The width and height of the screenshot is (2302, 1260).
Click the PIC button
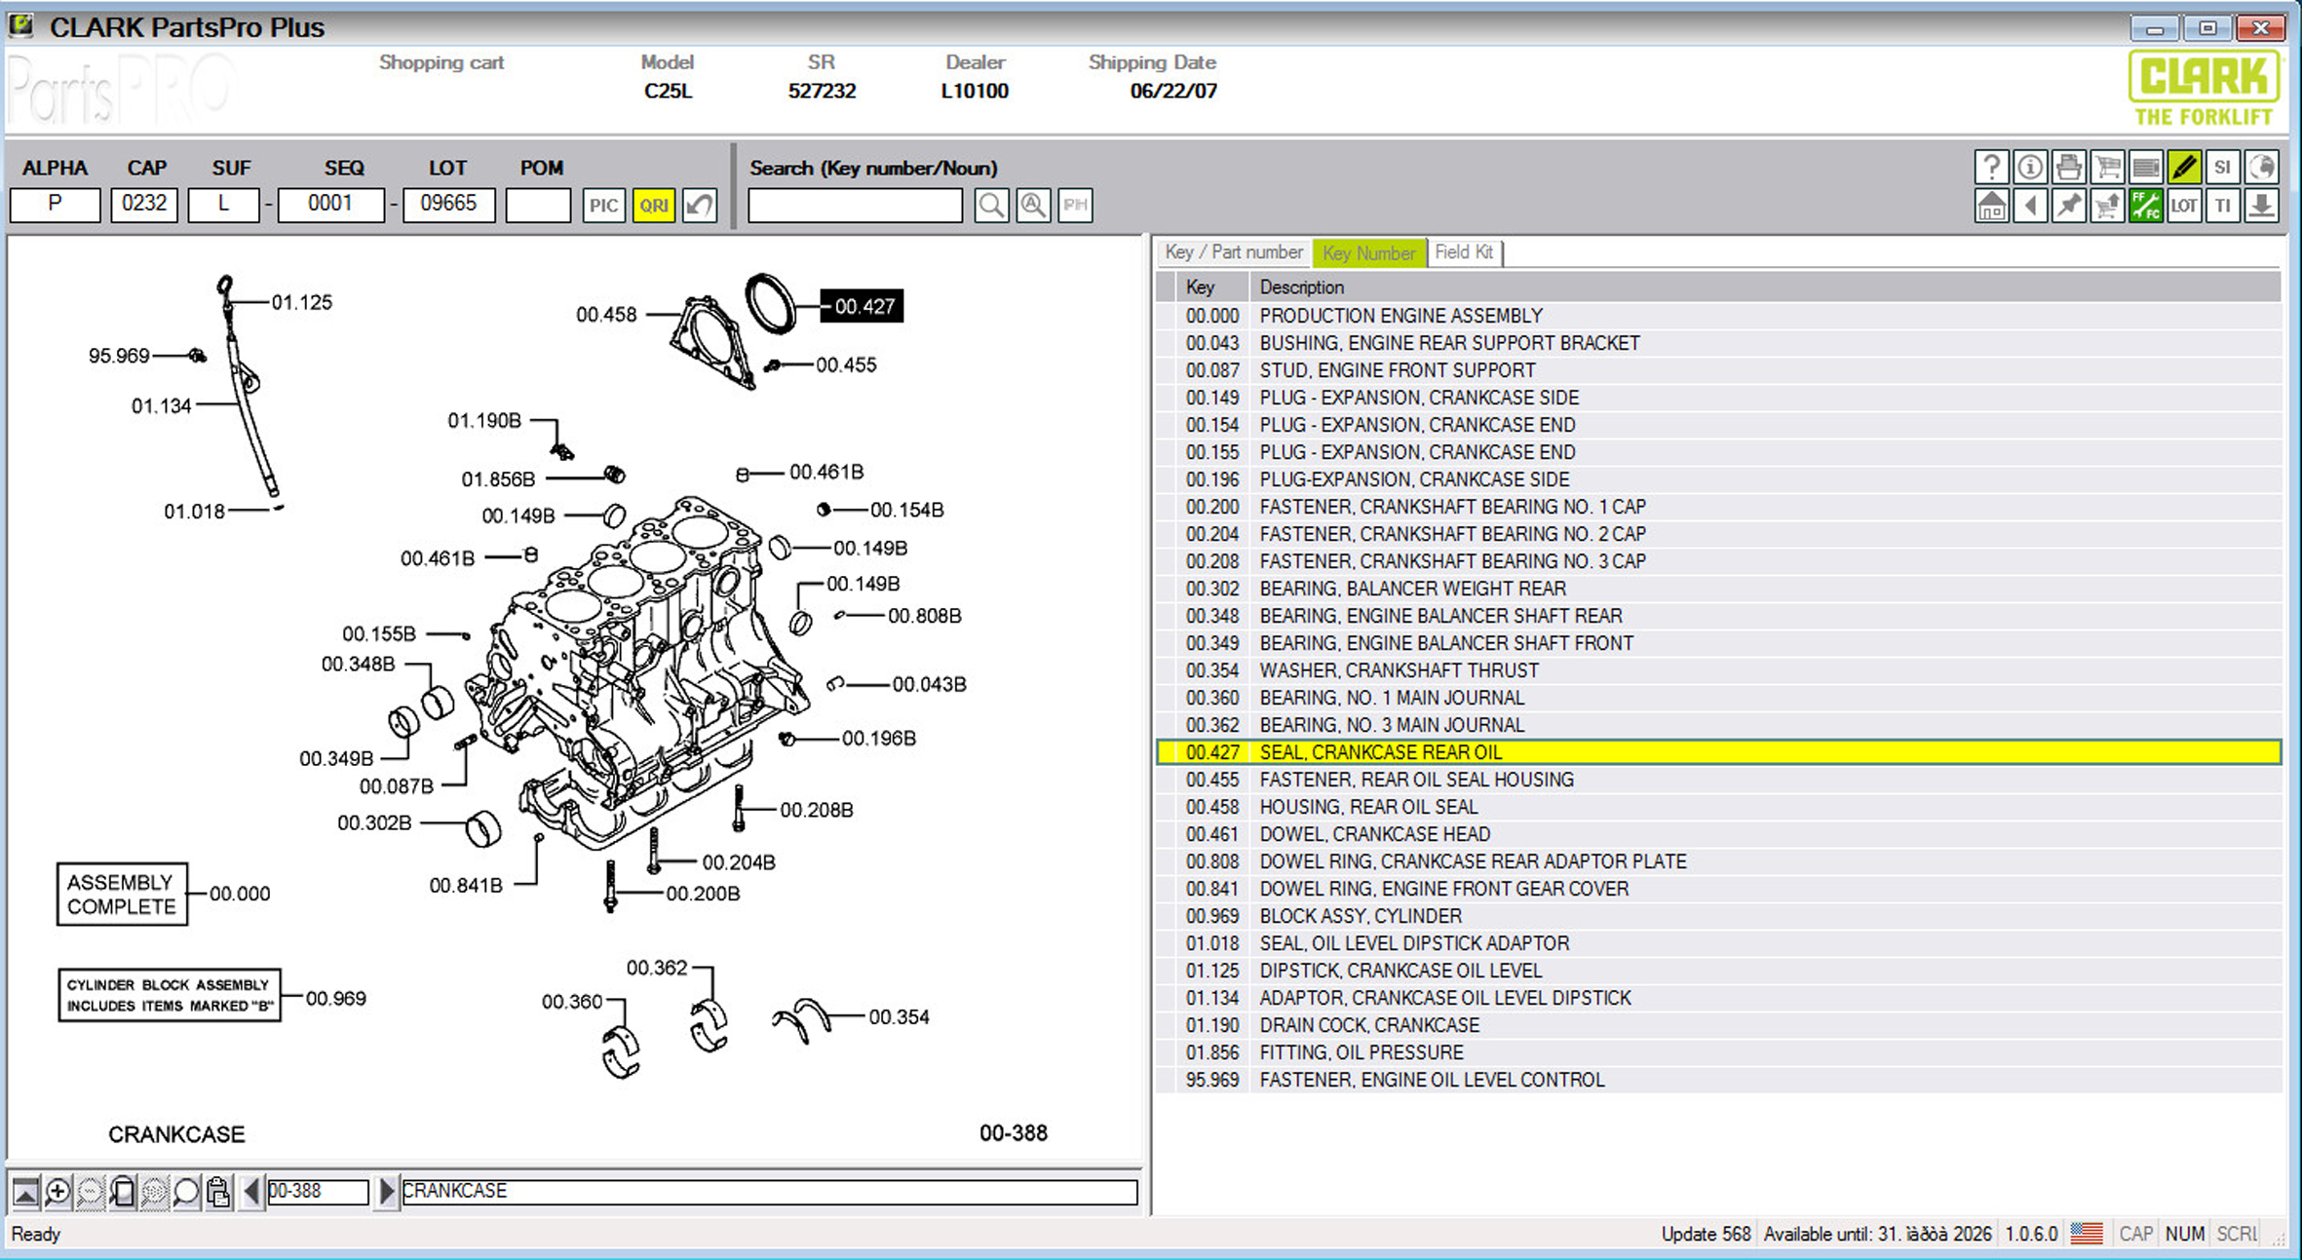(x=603, y=206)
